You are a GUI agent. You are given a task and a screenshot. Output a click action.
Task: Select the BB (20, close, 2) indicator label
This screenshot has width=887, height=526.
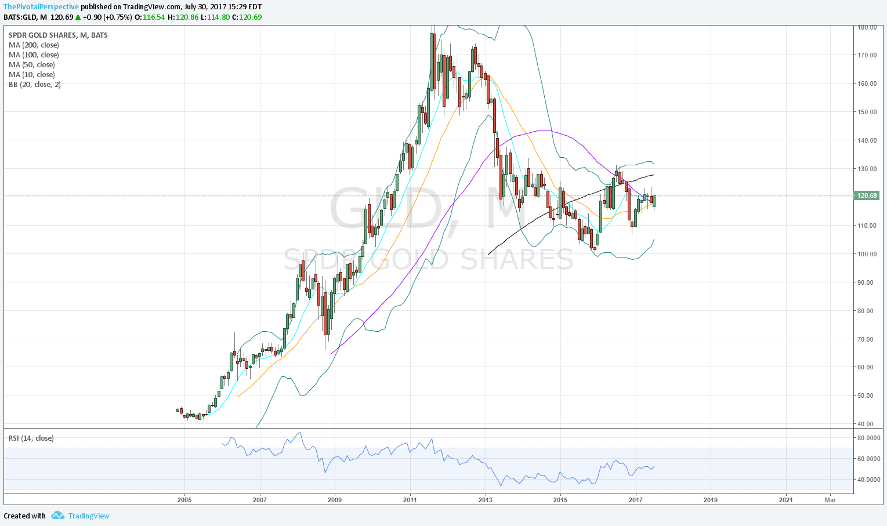35,84
